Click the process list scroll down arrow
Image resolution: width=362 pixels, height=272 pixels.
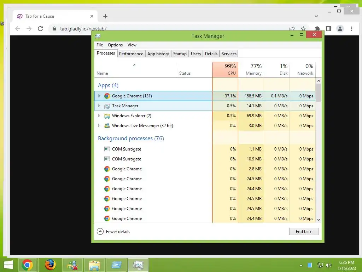click(319, 220)
